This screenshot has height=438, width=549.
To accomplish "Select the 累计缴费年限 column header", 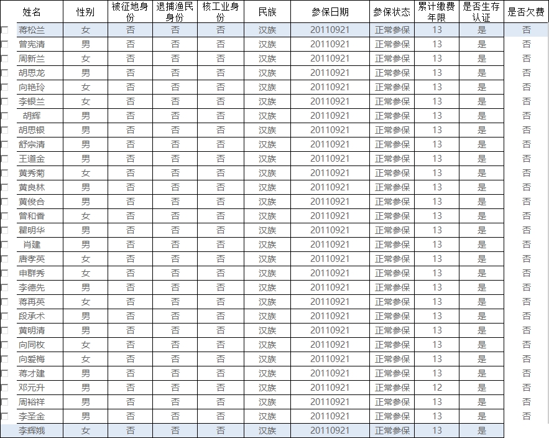I will 436,12.
